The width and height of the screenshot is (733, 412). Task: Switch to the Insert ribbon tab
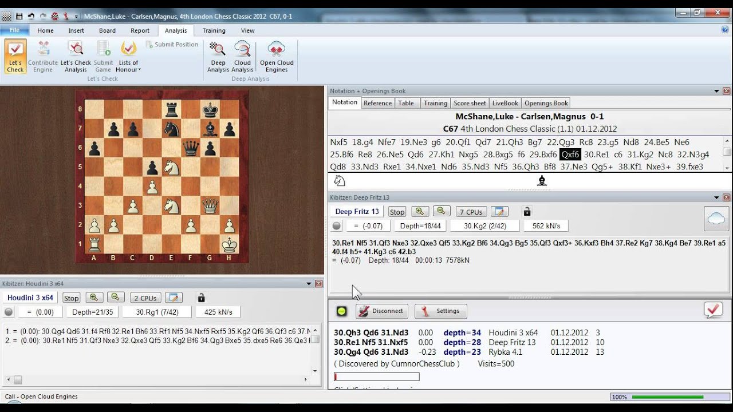tap(76, 31)
